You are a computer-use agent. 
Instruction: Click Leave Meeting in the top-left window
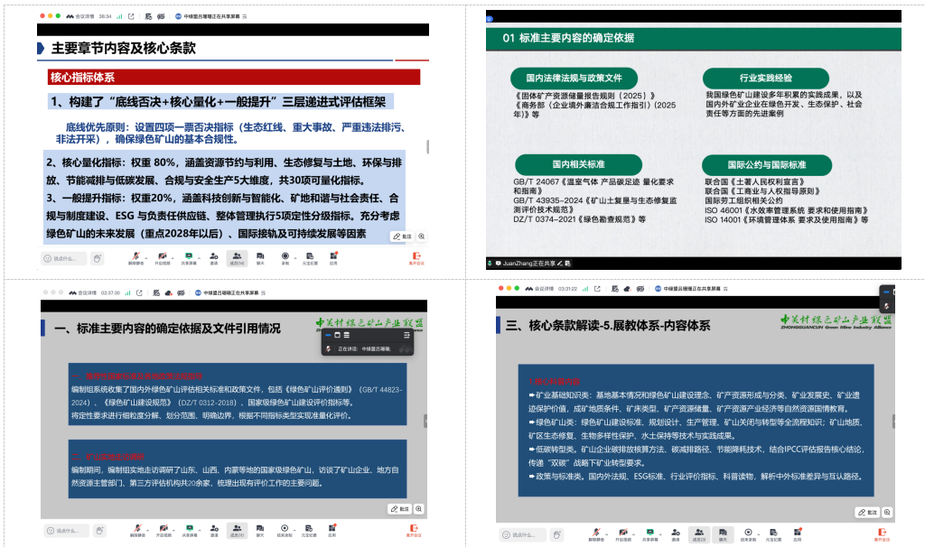(x=416, y=257)
